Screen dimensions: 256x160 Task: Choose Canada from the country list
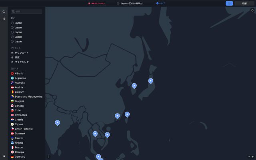pos(19,106)
